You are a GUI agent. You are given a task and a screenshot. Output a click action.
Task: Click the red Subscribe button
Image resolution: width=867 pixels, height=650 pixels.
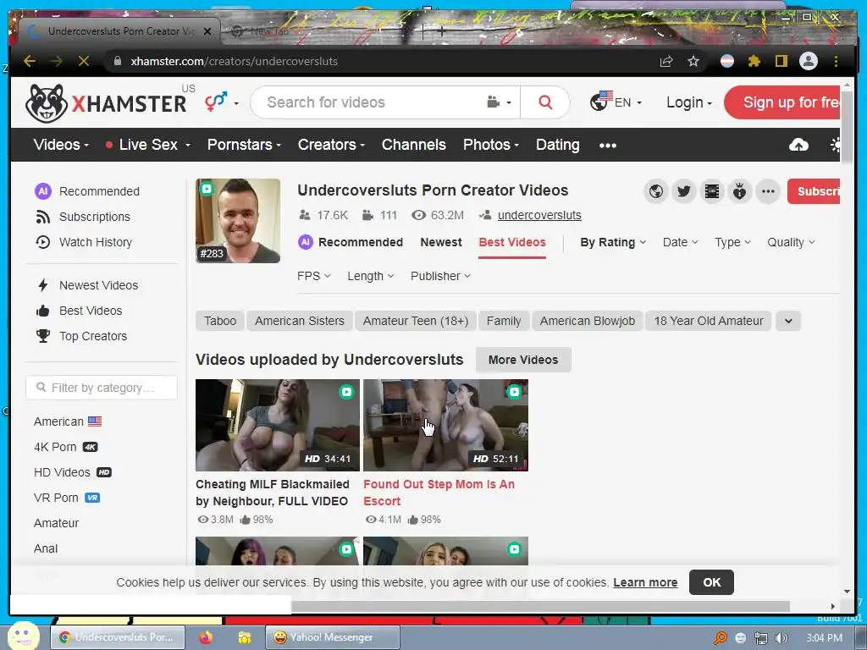pos(814,192)
